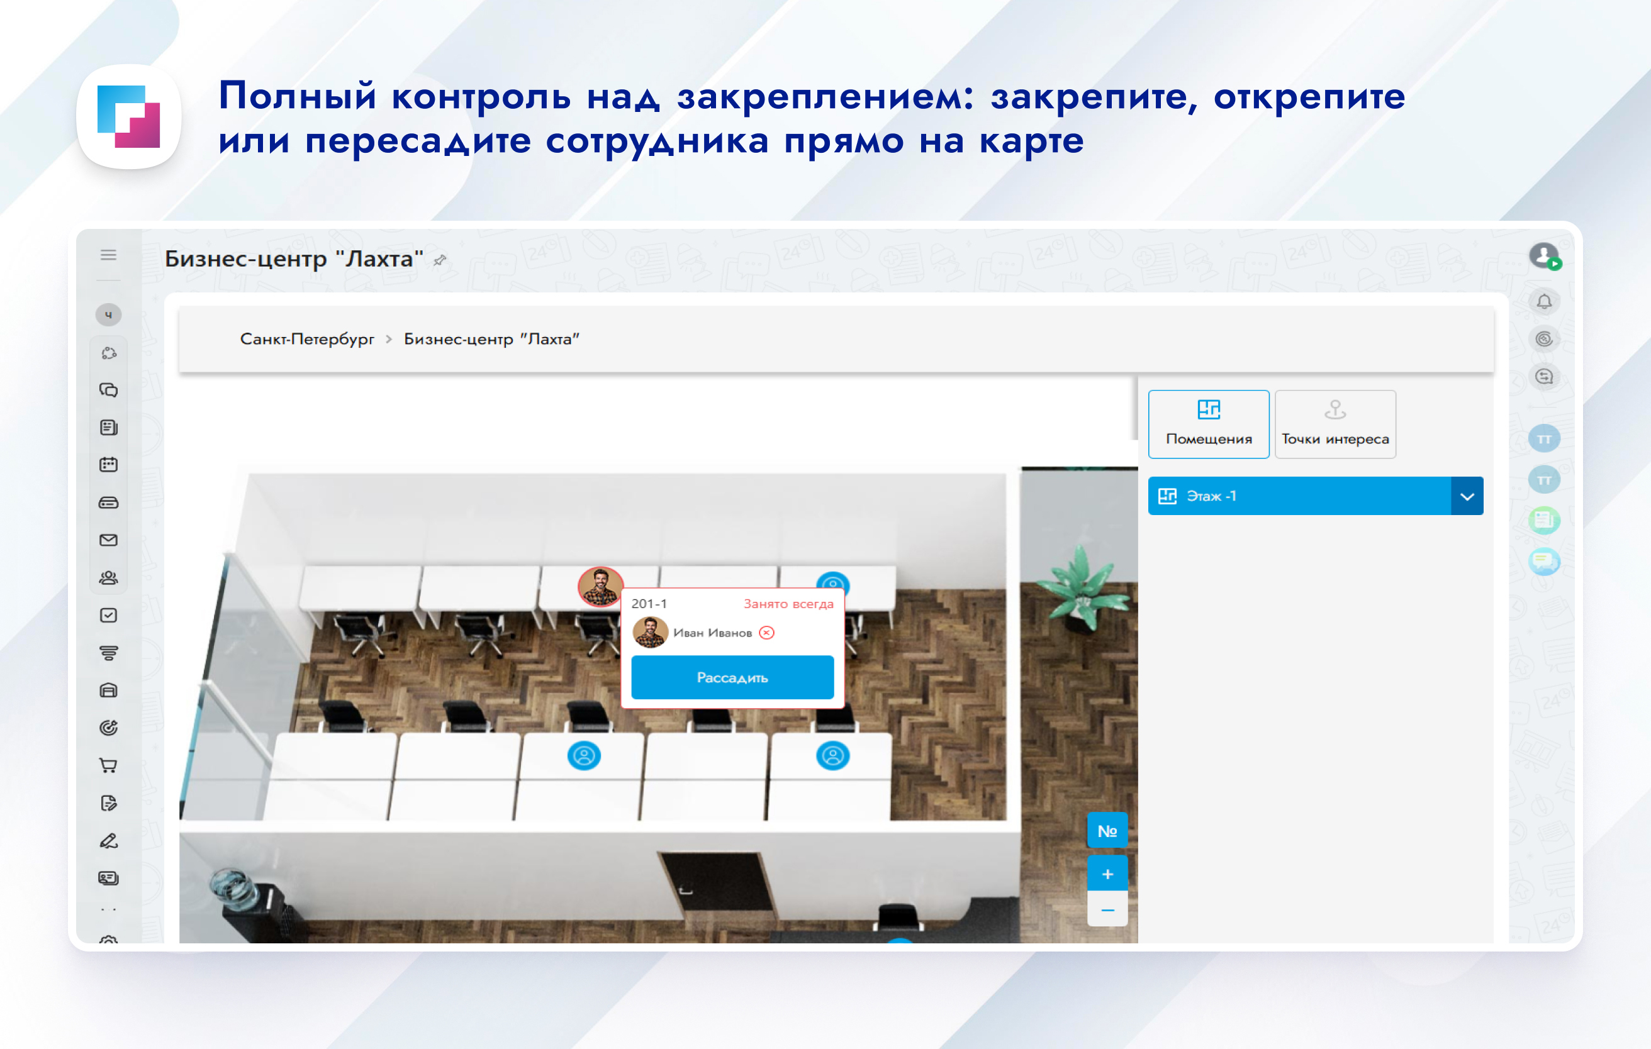The width and height of the screenshot is (1651, 1049).
Task: Zoom in the map with the plus button
Action: click(1107, 874)
